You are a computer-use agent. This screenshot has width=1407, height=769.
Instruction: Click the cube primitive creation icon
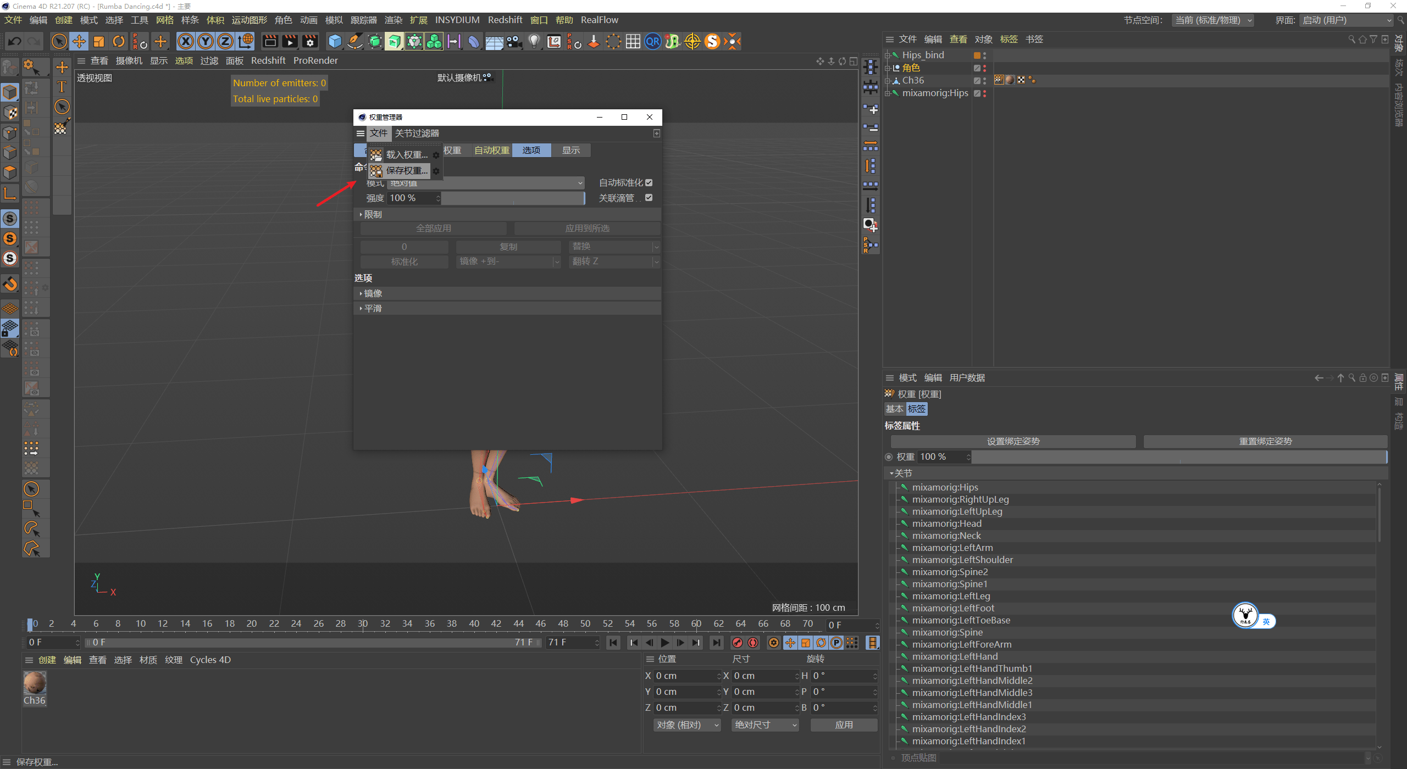point(335,41)
